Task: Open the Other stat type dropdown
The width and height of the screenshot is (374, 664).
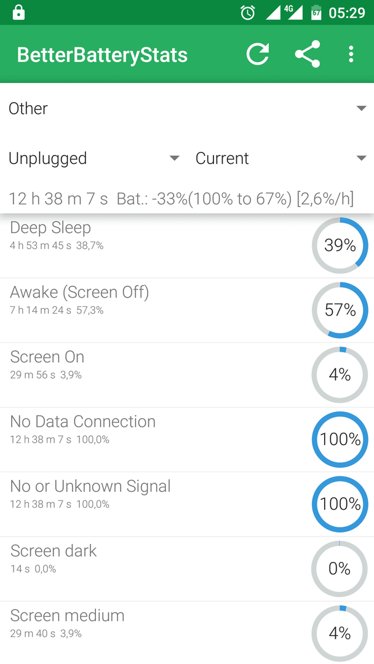Action: click(x=187, y=108)
